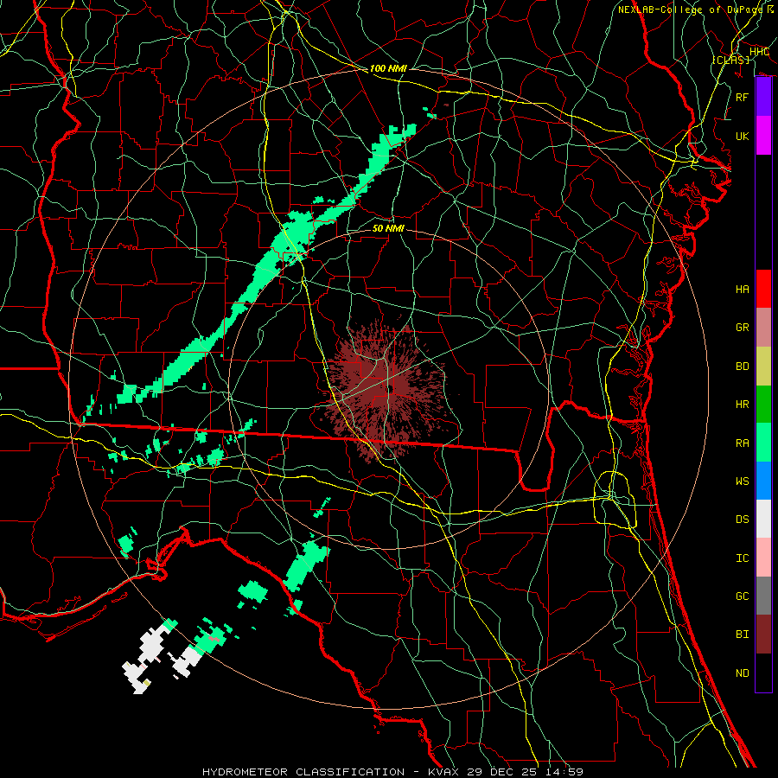This screenshot has width=778, height=778.
Task: Click the RA legend label
Action: click(742, 443)
